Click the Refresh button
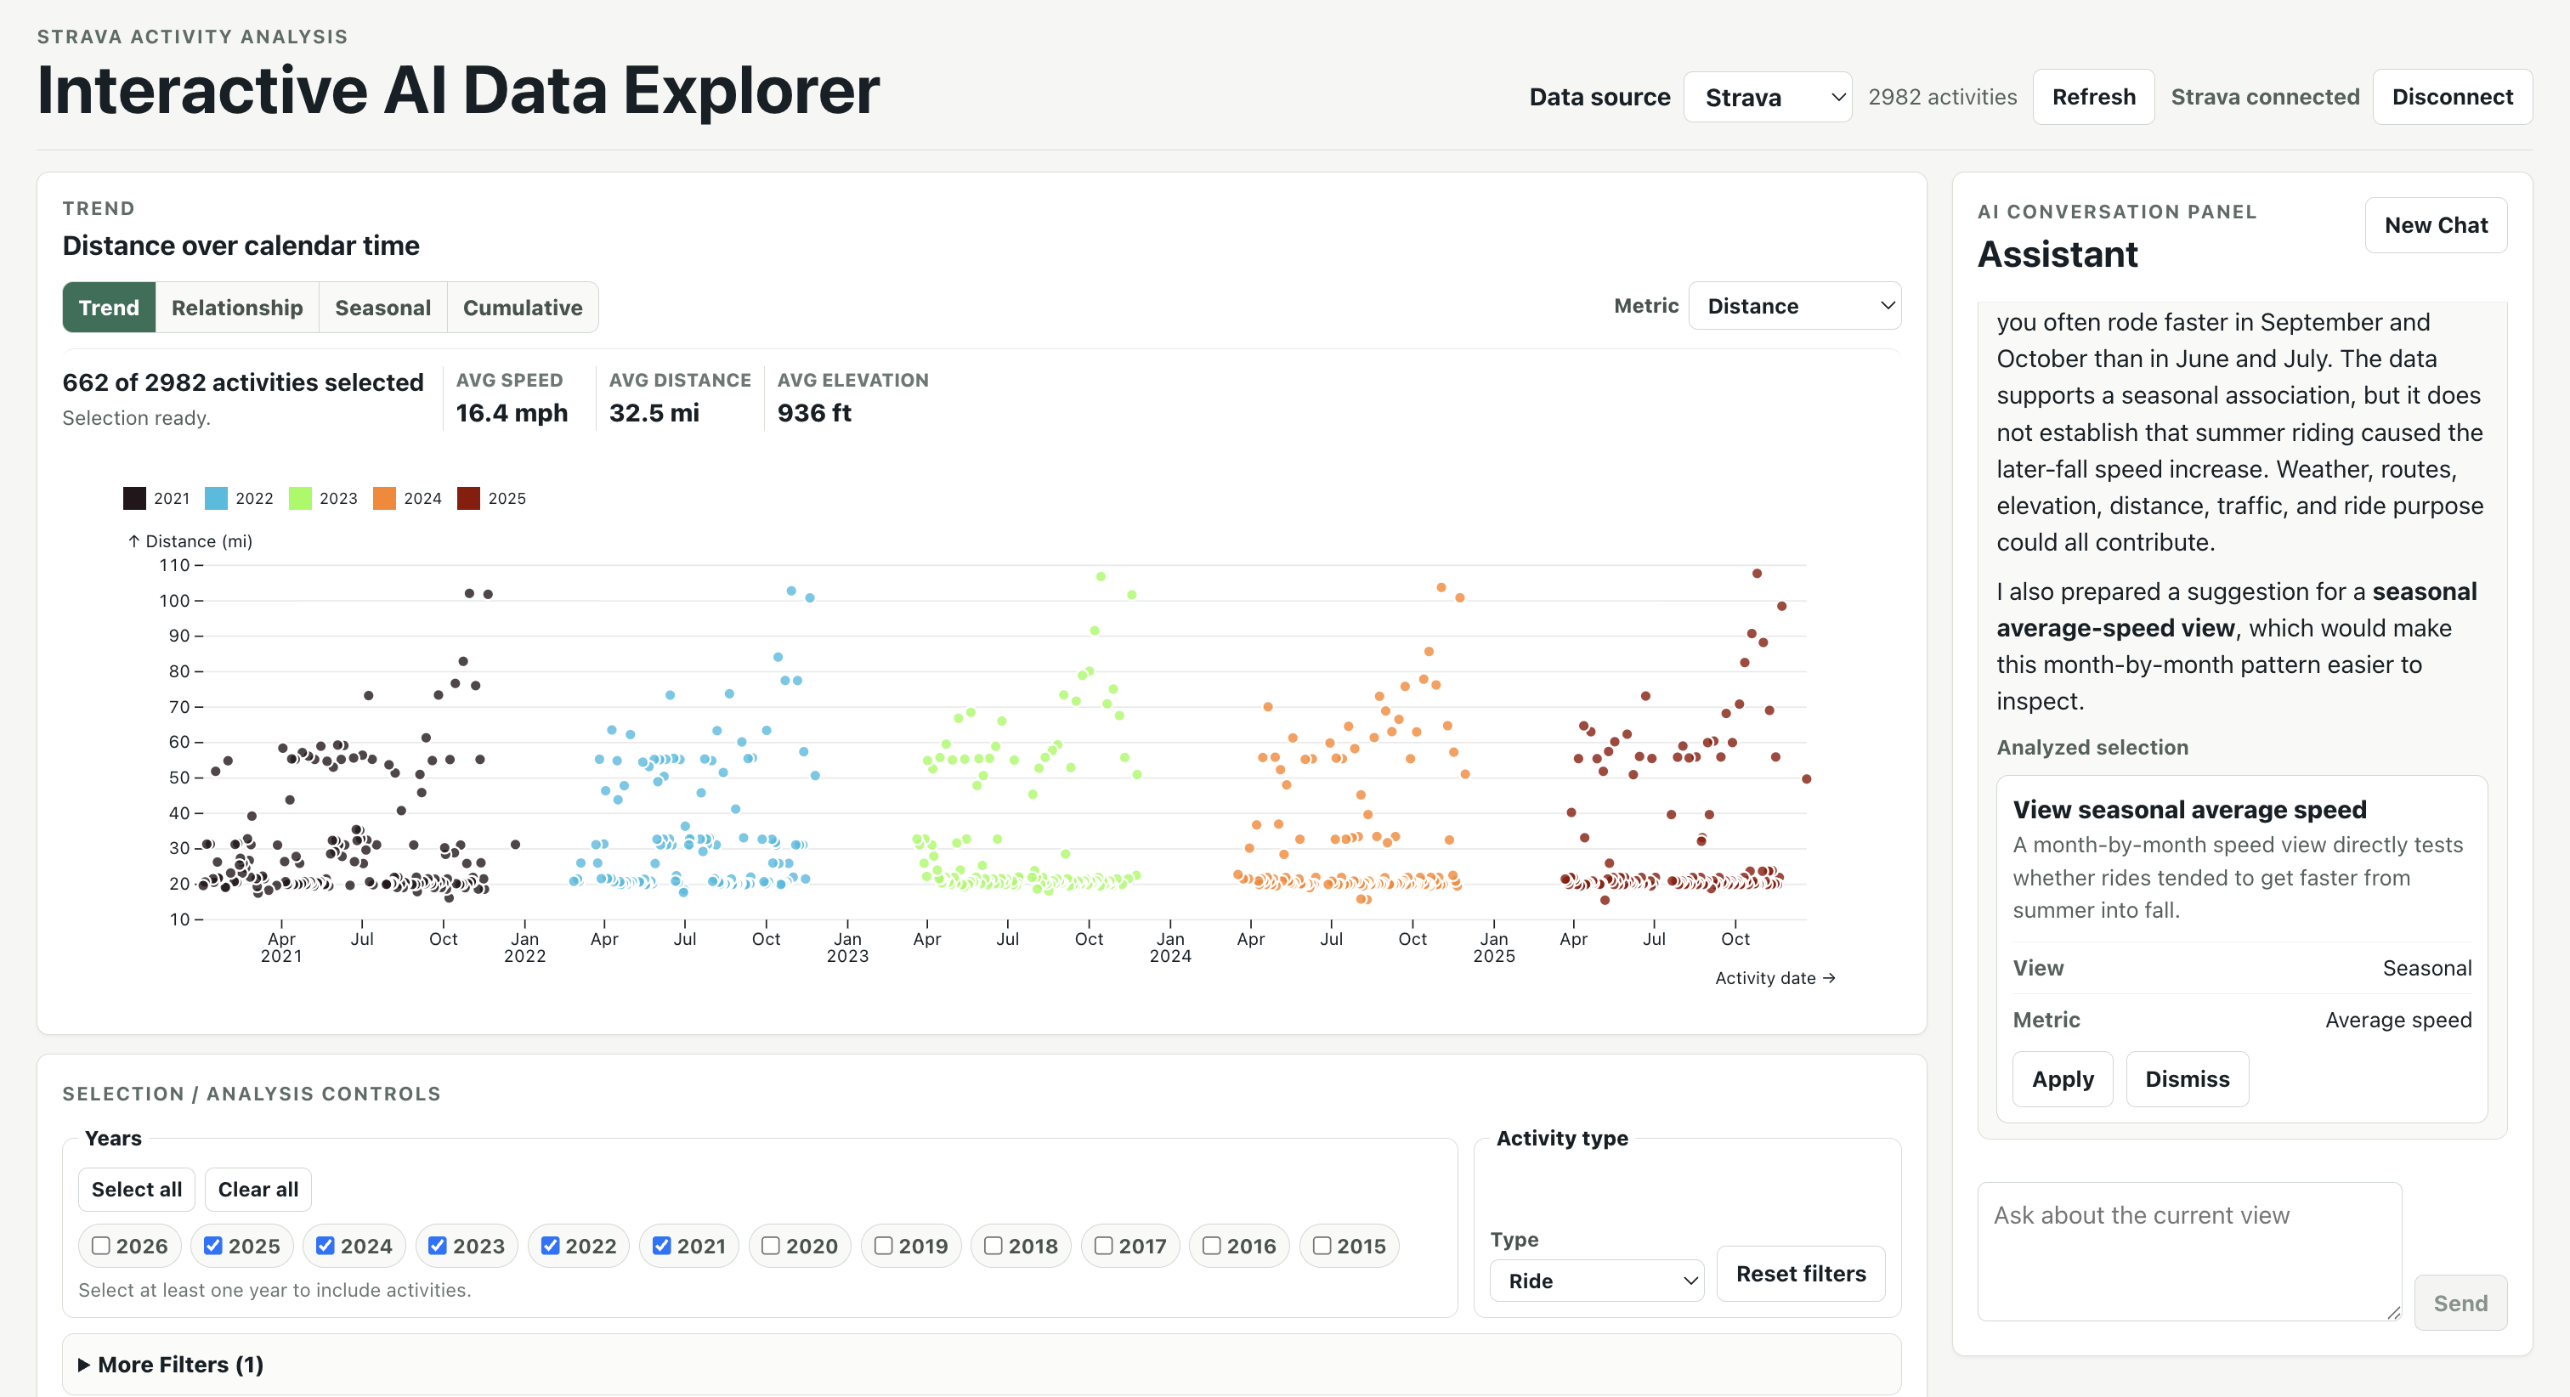The height and width of the screenshot is (1397, 2570). pos(2093,97)
